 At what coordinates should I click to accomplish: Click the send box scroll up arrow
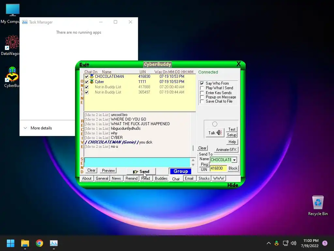click(193, 160)
